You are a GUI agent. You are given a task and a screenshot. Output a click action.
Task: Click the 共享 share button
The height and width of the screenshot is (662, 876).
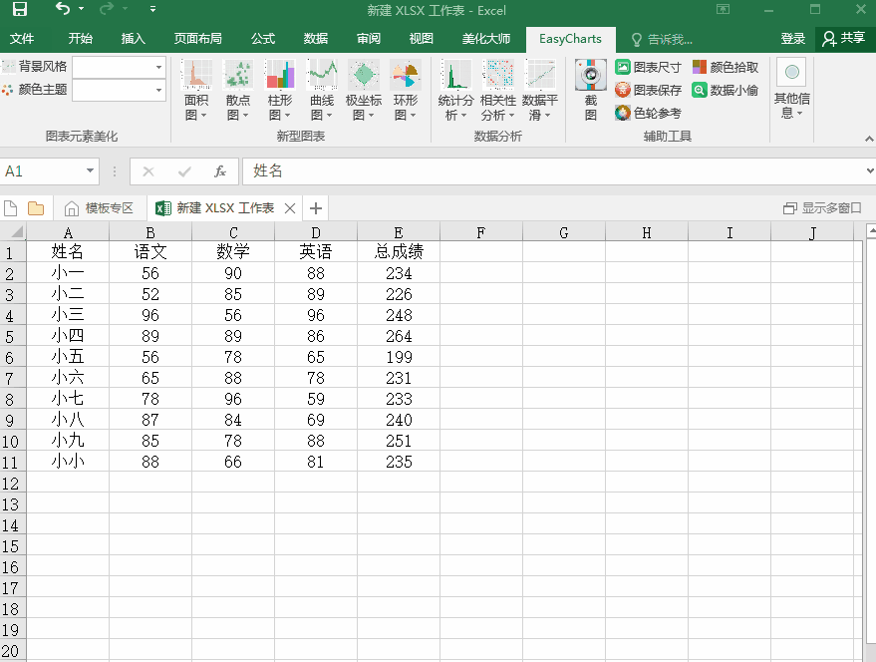click(x=843, y=39)
